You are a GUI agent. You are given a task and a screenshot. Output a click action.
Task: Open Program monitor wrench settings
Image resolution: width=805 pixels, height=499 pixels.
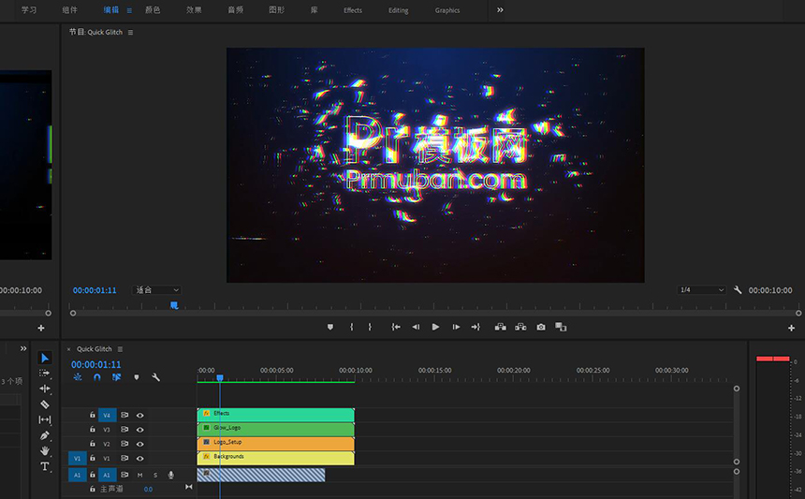point(738,290)
